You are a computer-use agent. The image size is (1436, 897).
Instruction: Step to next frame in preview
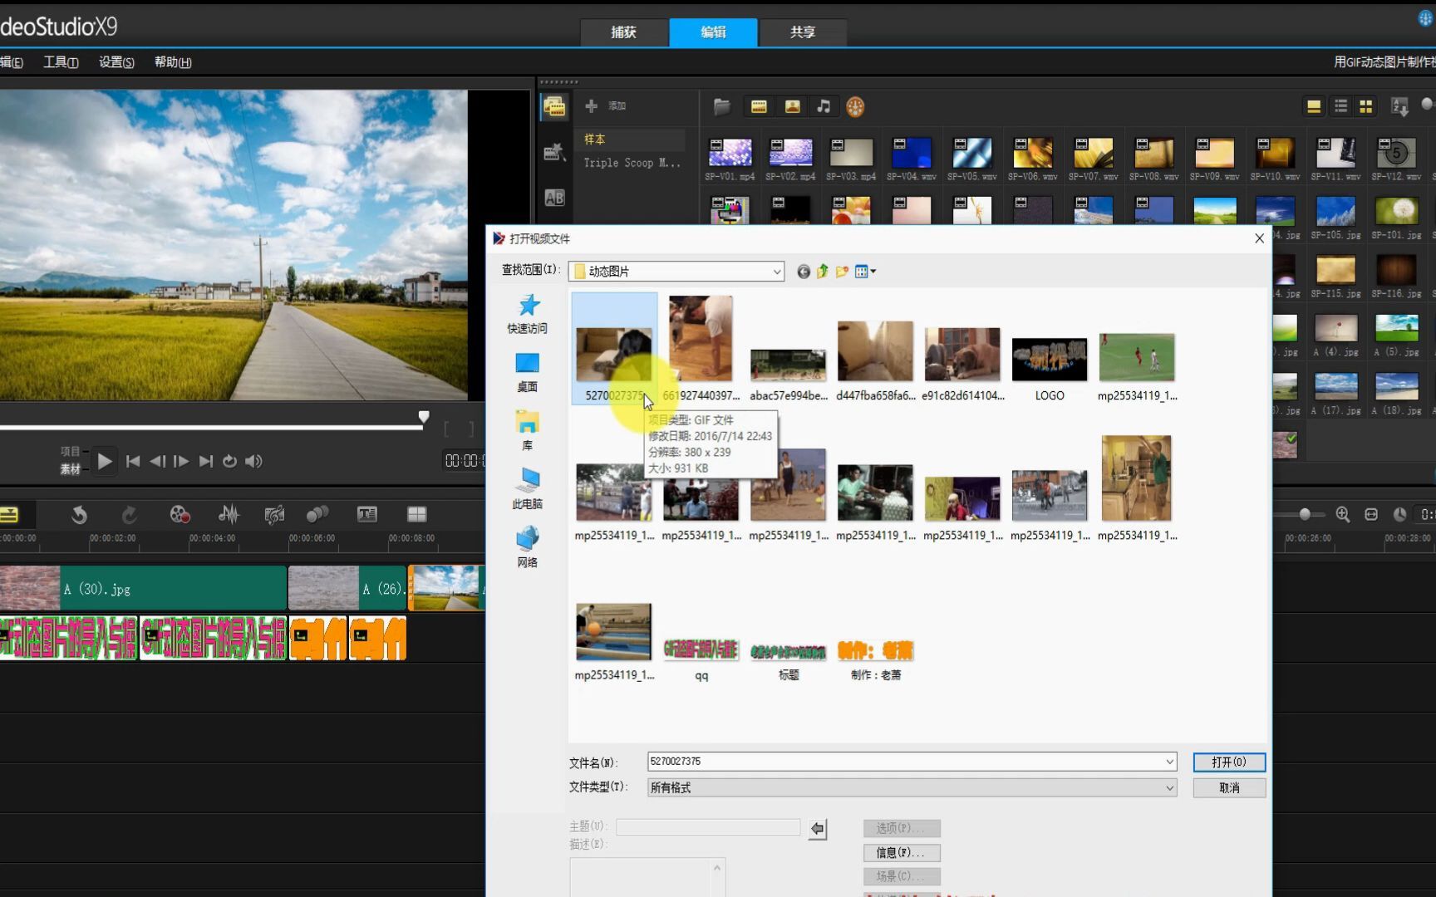181,461
